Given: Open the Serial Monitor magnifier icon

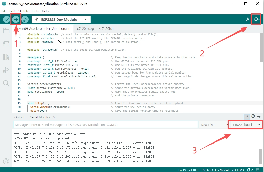Looking at the screenshot, I should pyautogui.click(x=256, y=19).
